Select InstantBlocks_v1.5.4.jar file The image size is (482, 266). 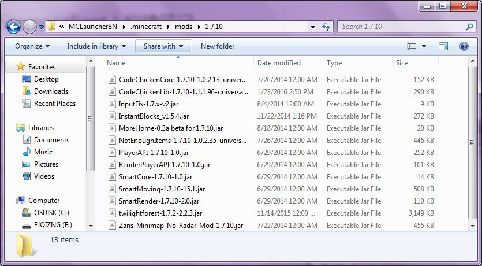click(154, 116)
